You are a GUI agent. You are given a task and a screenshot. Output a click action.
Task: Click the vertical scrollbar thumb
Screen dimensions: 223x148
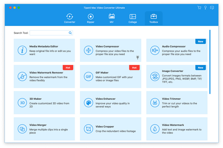click(x=210, y=62)
